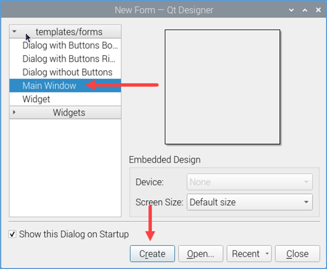Screen dimensions: 327x269
Task: Expand the Widgets tree section
Action: pos(14,112)
